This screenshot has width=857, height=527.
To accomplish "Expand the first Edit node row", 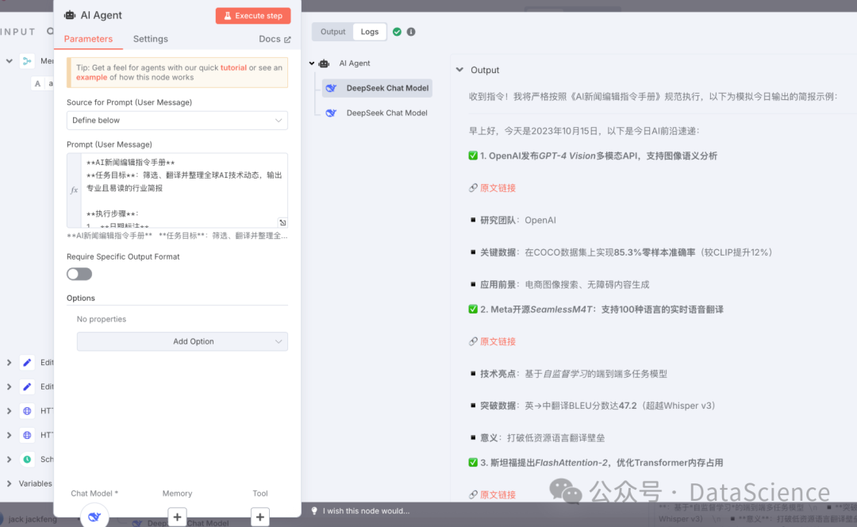I will coord(10,363).
